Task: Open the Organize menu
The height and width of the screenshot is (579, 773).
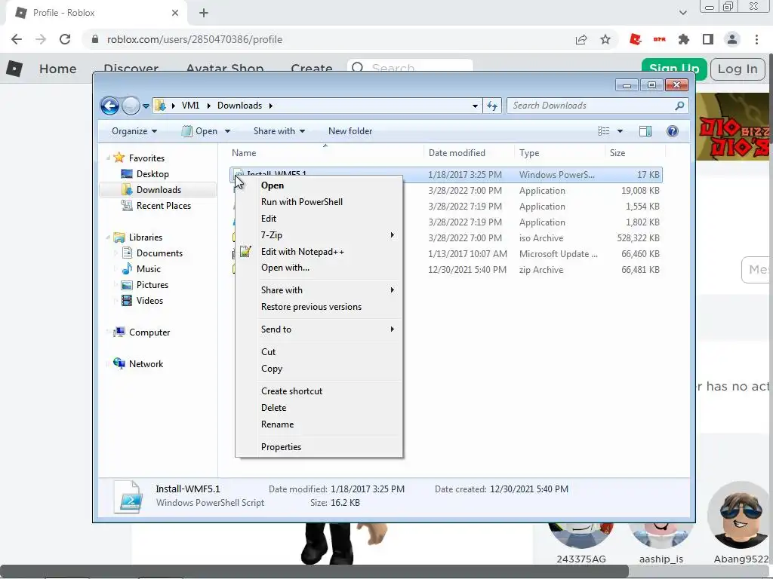Action: [134, 131]
